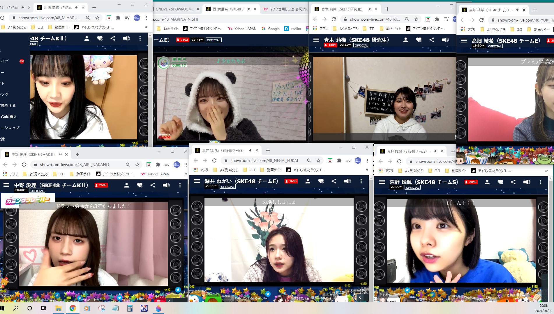Mute the 青木 莉樺 stream with speaker icon
The height and width of the screenshot is (314, 554).
coord(445,40)
